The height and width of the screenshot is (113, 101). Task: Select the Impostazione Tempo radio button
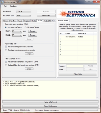click(6, 27)
